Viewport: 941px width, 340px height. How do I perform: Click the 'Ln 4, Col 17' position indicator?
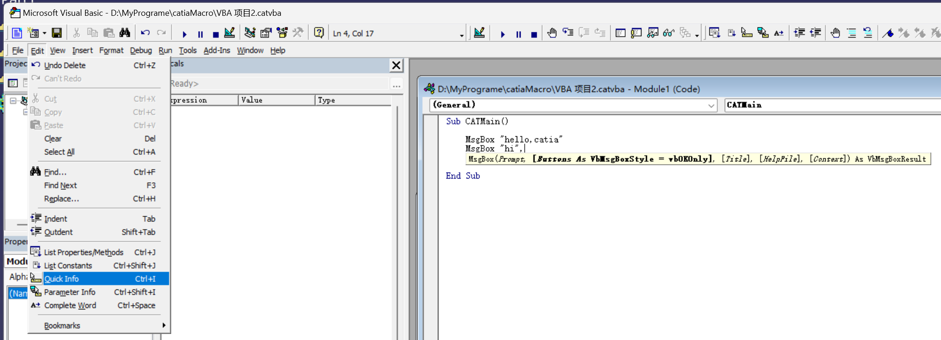click(x=353, y=33)
